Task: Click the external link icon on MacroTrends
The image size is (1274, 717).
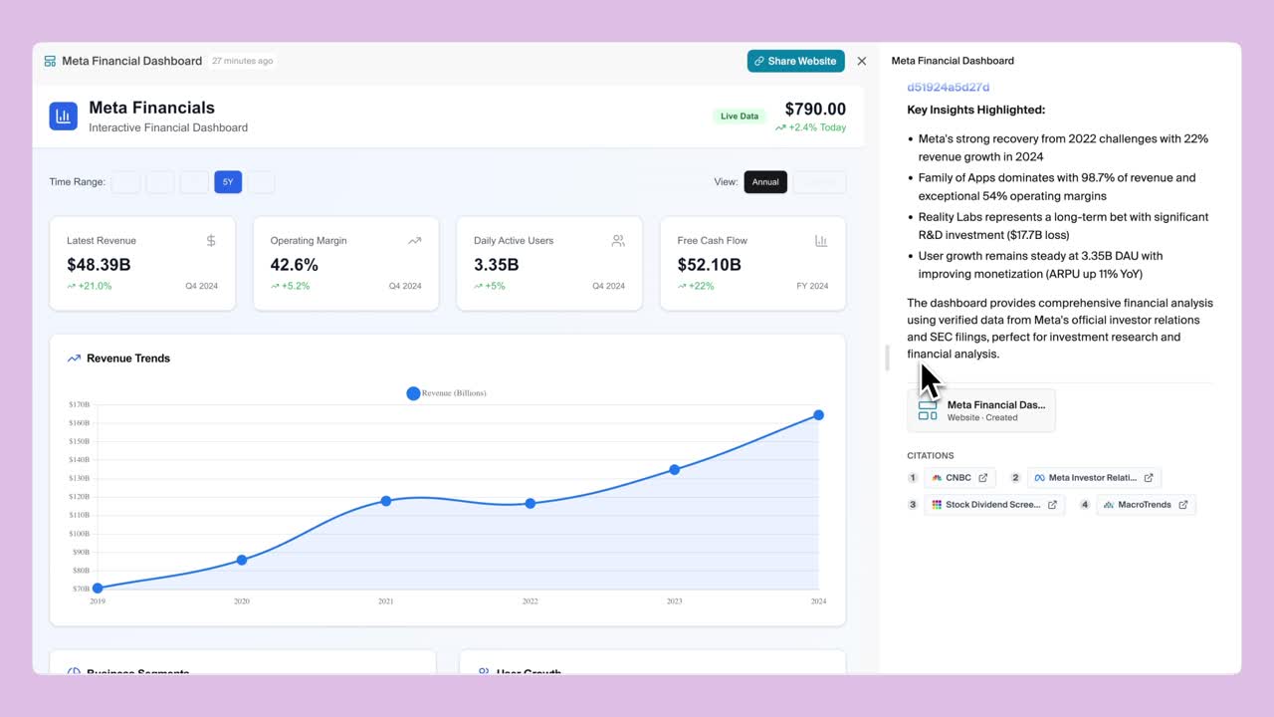Action: [x=1183, y=505]
